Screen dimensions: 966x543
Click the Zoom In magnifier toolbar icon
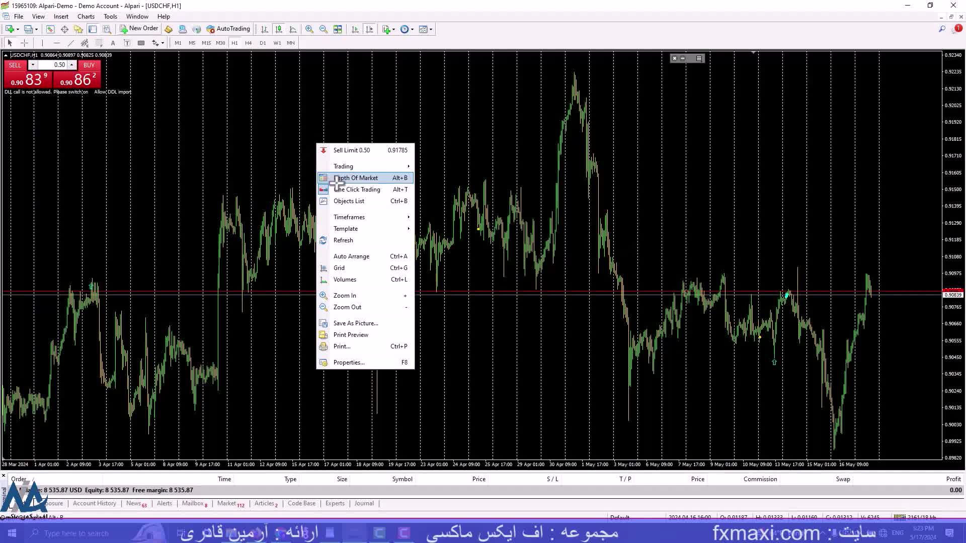(309, 29)
